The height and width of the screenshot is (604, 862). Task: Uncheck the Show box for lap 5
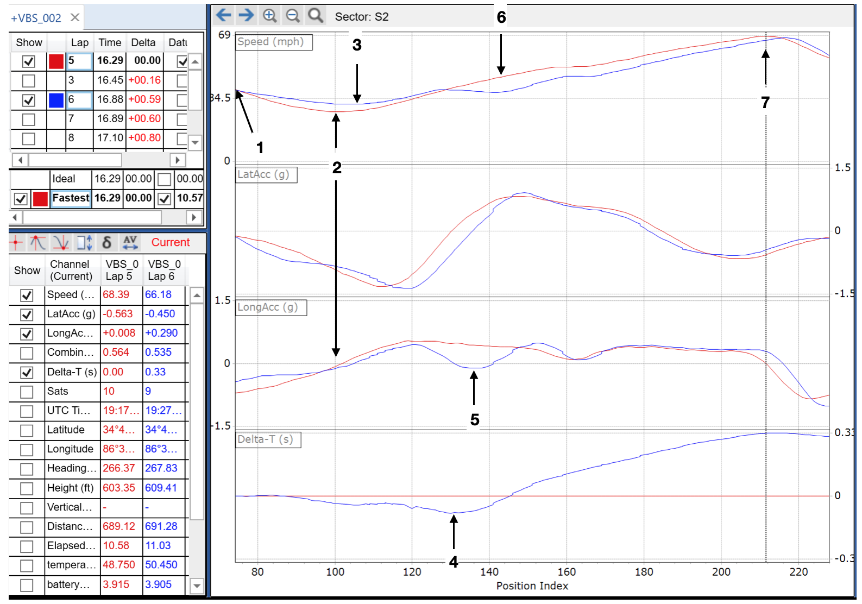(x=29, y=61)
